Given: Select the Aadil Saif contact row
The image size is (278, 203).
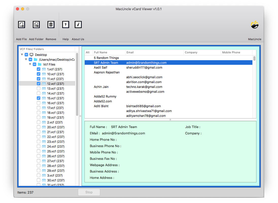Looking at the screenshot, I should pos(168,68).
